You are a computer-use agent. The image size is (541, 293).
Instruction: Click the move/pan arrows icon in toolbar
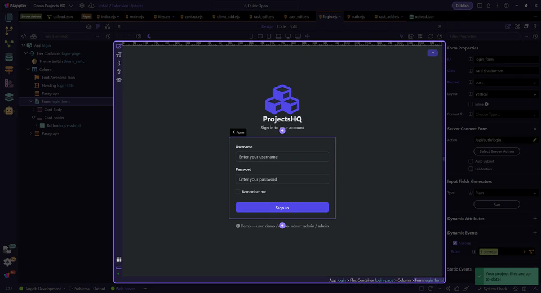click(x=308, y=36)
